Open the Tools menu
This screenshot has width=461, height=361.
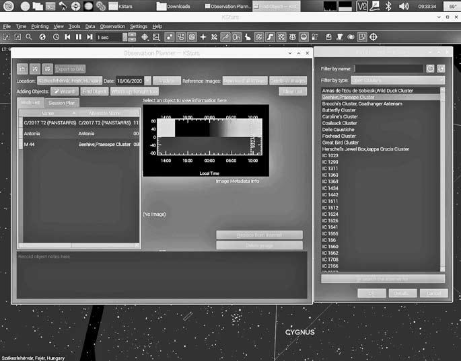[75, 26]
